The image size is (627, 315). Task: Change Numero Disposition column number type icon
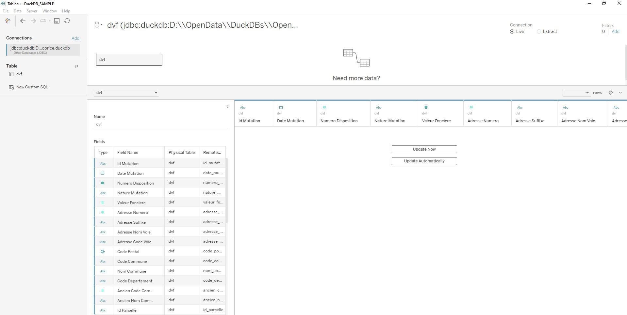[x=324, y=107]
